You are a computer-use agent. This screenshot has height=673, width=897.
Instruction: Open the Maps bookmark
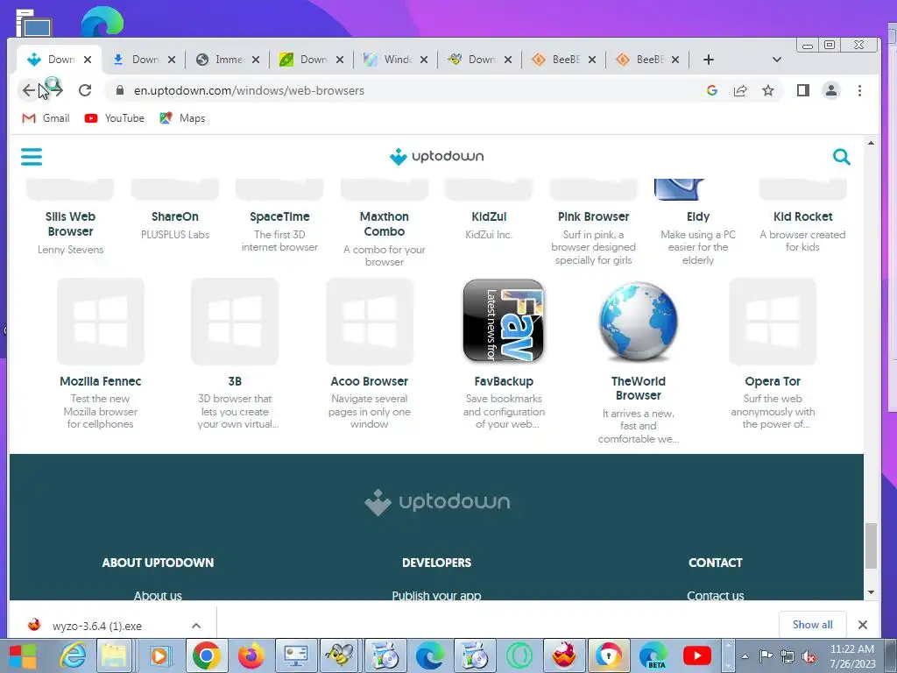click(x=182, y=118)
